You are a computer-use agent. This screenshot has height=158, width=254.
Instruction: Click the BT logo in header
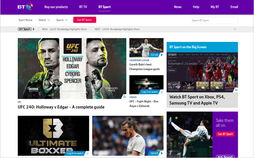(x=25, y=7)
